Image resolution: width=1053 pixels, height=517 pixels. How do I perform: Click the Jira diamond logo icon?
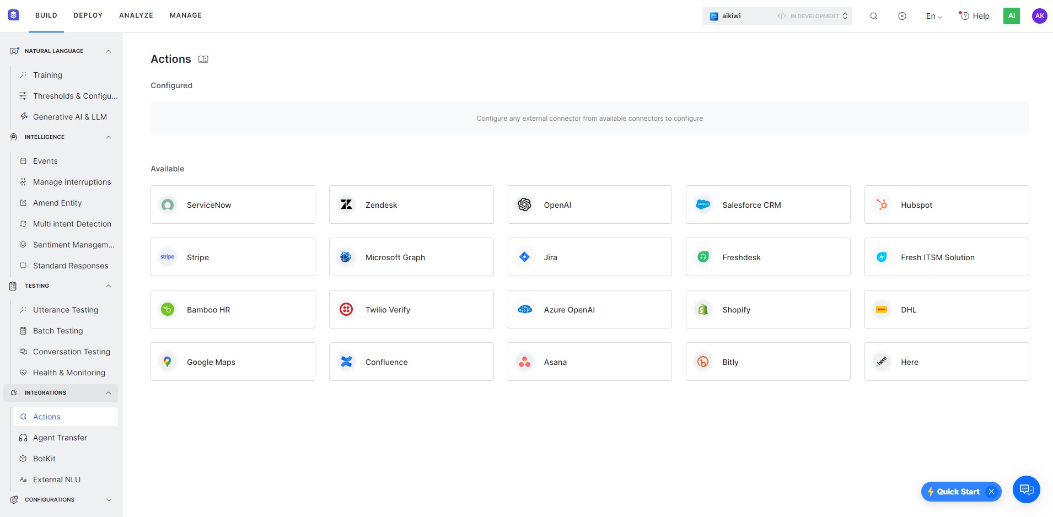[x=524, y=257]
